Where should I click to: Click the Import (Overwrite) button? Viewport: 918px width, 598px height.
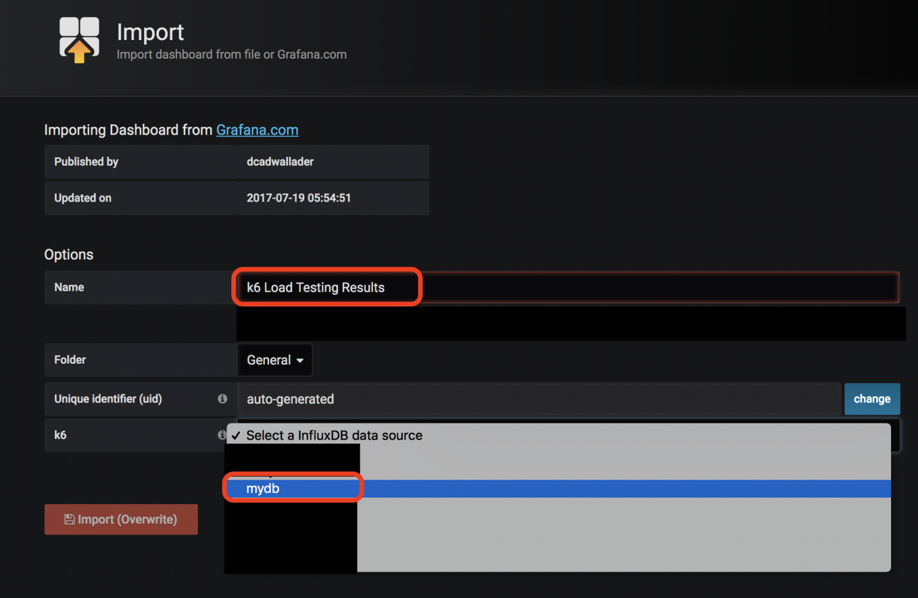[x=121, y=519]
